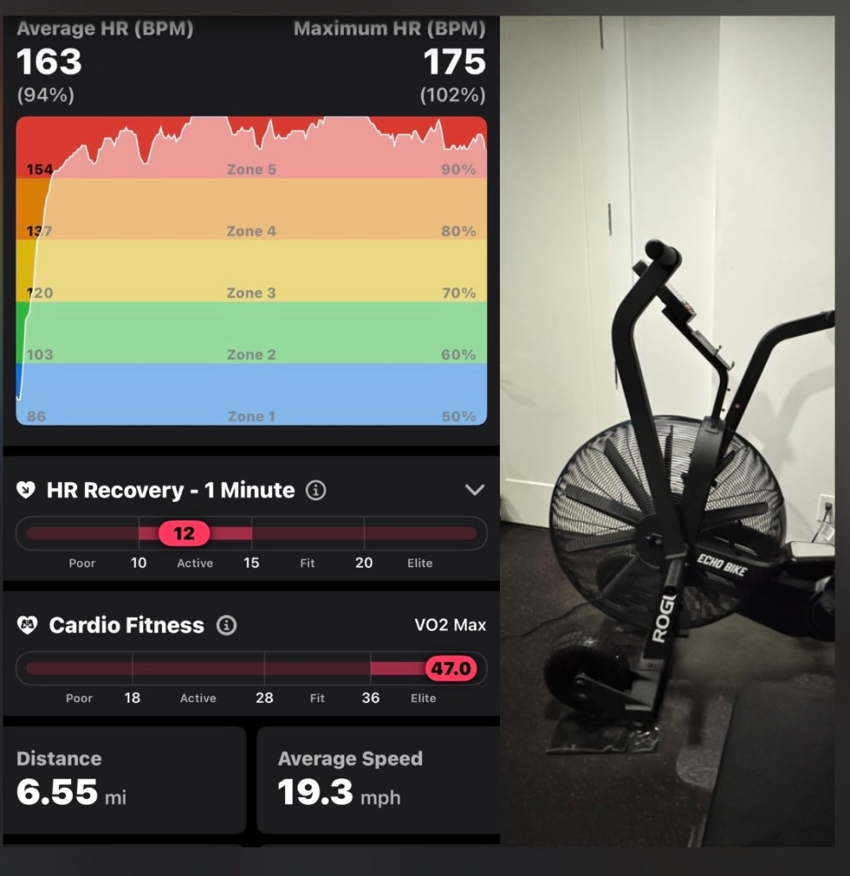Tap the 12 HR recovery marker

[x=184, y=533]
